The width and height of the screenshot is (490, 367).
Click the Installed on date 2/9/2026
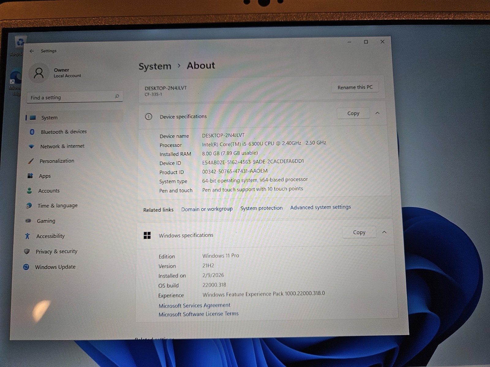(x=213, y=275)
